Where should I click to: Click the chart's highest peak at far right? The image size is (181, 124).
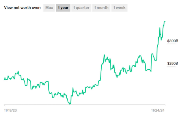(165, 22)
